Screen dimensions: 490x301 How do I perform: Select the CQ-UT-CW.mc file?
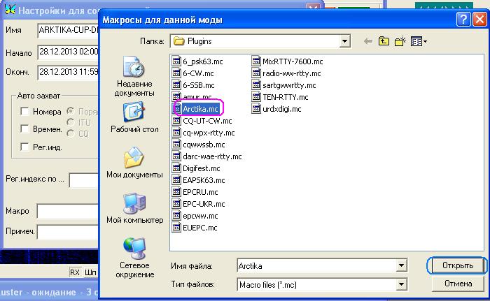tap(208, 121)
